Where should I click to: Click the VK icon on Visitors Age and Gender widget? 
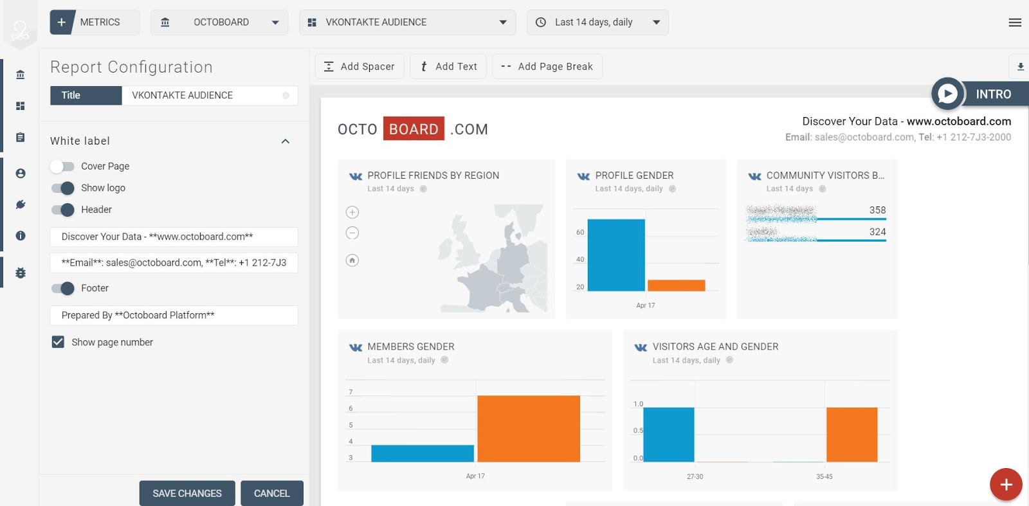641,347
